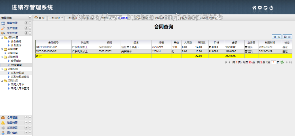Expand the 结算管理 section with plus button
295x136 pixels.
tap(30, 123)
